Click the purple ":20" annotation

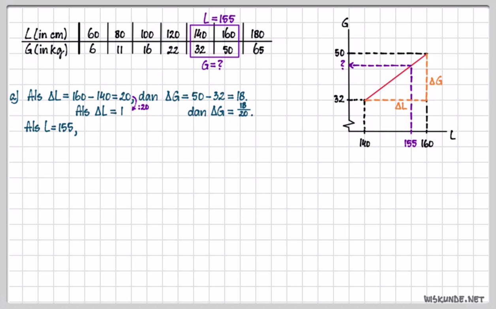pyautogui.click(x=143, y=107)
